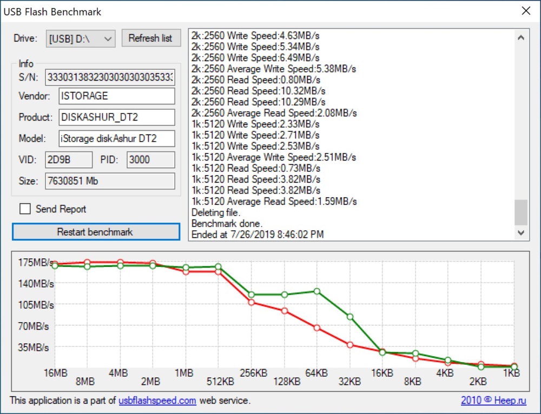This screenshot has width=541, height=414.
Task: Select log line '1k:5120 Average Write Speed:2.51MB/s'
Action: [274, 157]
